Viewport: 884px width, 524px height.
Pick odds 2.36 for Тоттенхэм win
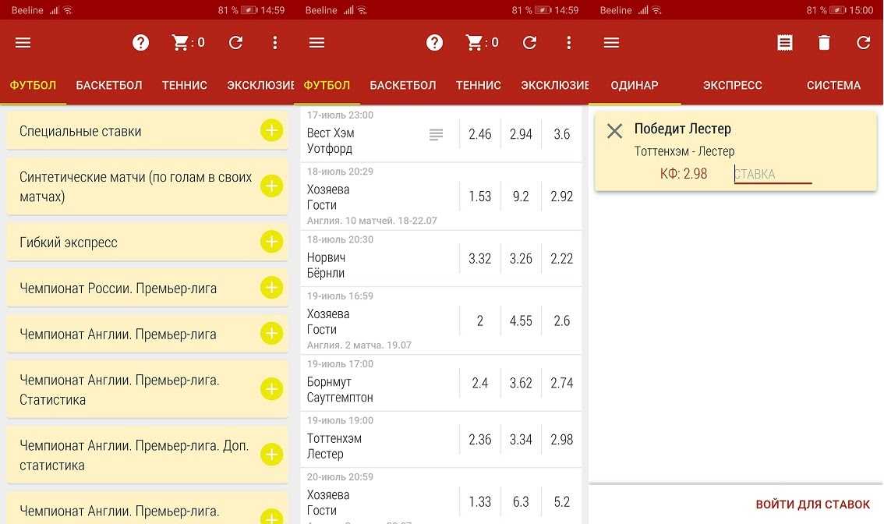pyautogui.click(x=479, y=439)
